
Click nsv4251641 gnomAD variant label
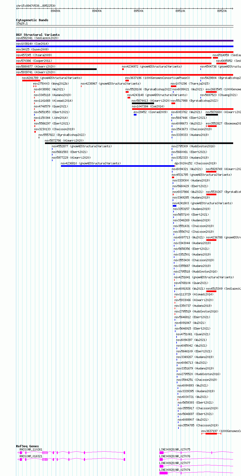[x=204, y=277]
